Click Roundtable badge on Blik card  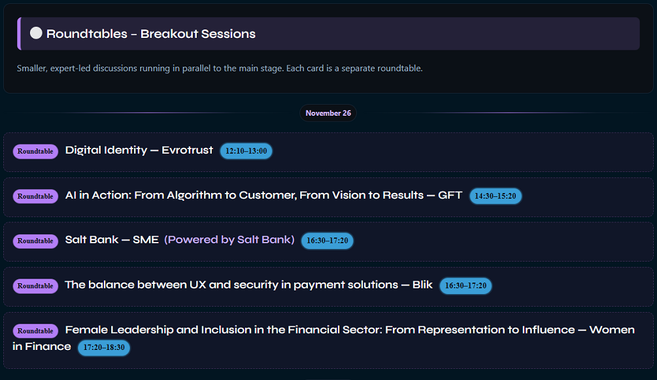click(35, 286)
